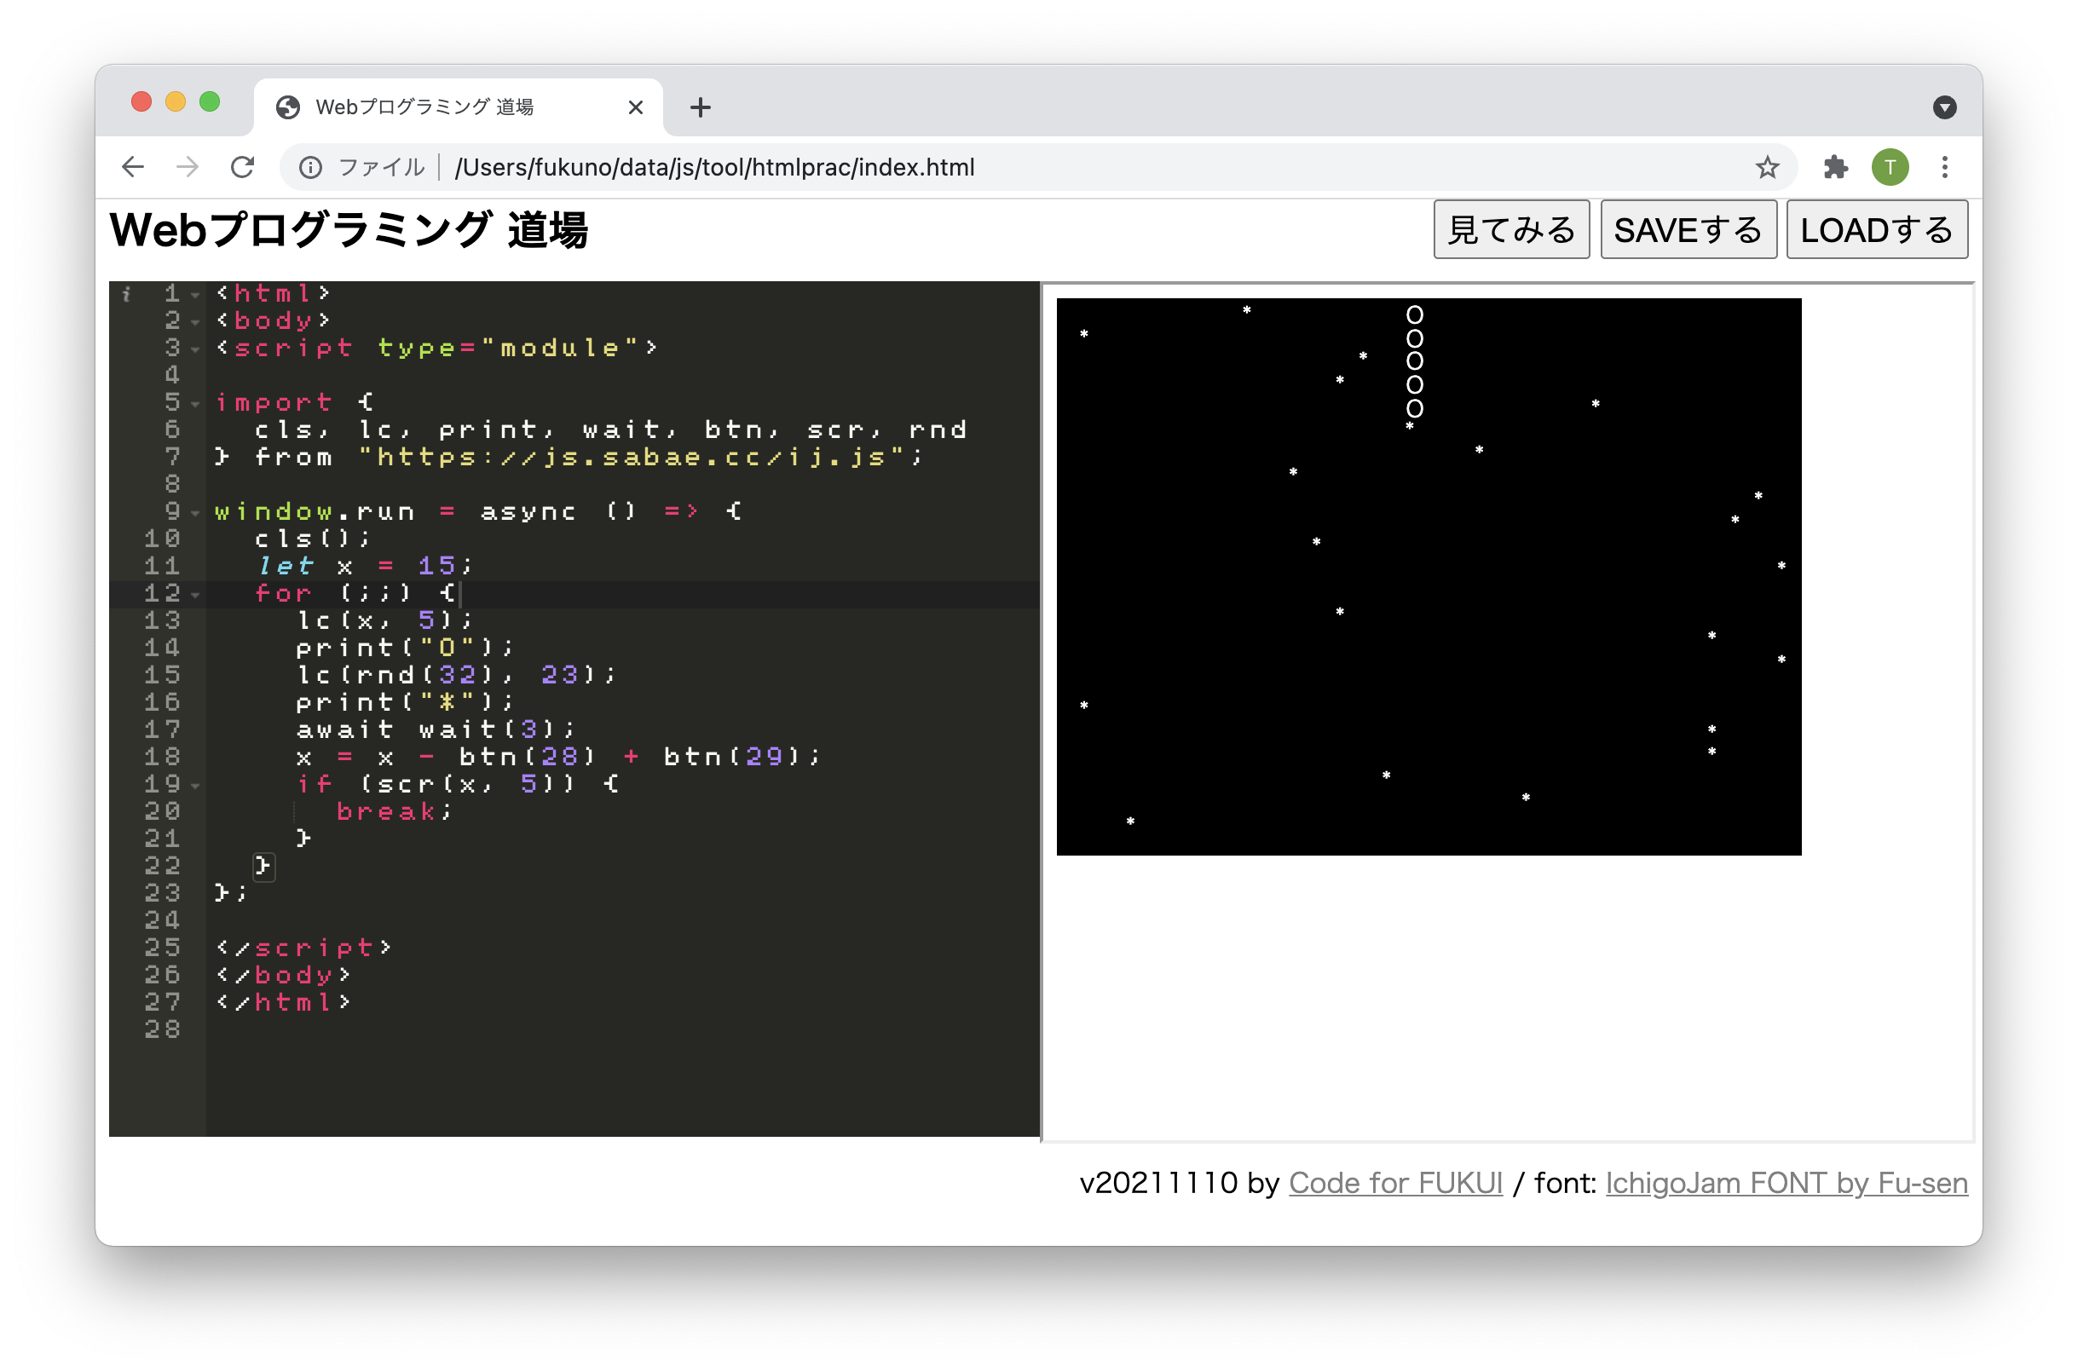2078x1372 pixels.
Task: Select the Webプログラミング 道場 tab
Action: [x=424, y=107]
